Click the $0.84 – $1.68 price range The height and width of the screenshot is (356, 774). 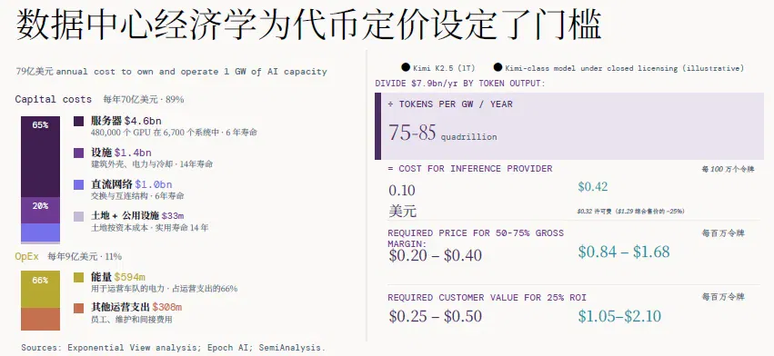point(624,252)
